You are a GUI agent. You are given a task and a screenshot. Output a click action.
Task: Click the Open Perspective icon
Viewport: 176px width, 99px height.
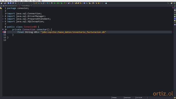[172, 3]
